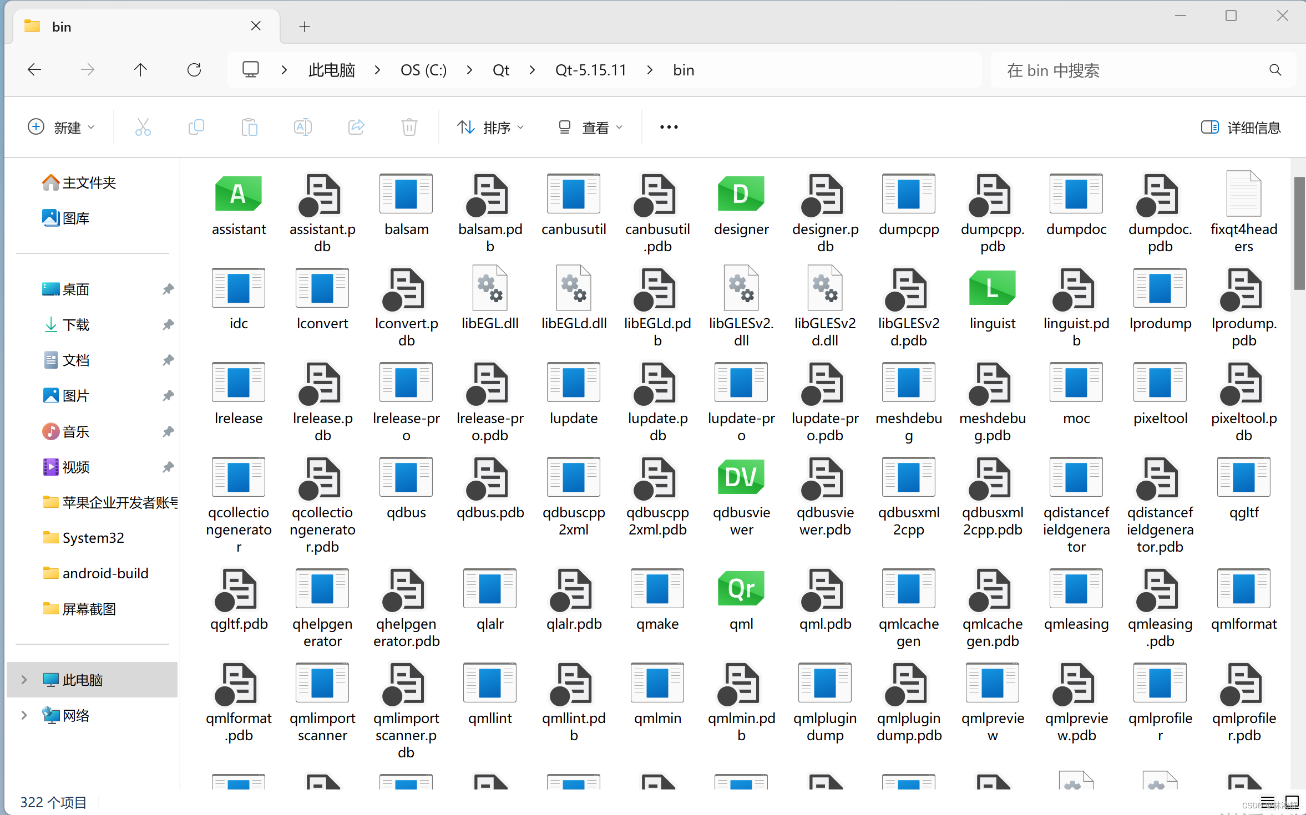
Task: Navigate to 此电脑 breadcrumb
Action: [332, 70]
